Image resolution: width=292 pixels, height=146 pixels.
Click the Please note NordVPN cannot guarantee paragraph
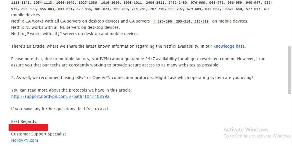138,62
